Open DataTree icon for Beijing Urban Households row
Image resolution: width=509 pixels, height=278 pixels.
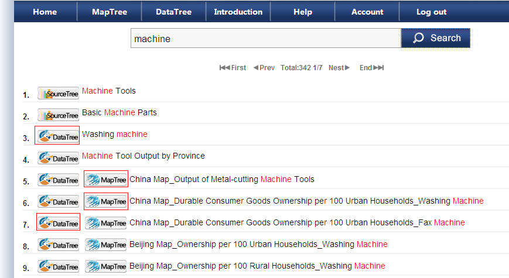58,245
